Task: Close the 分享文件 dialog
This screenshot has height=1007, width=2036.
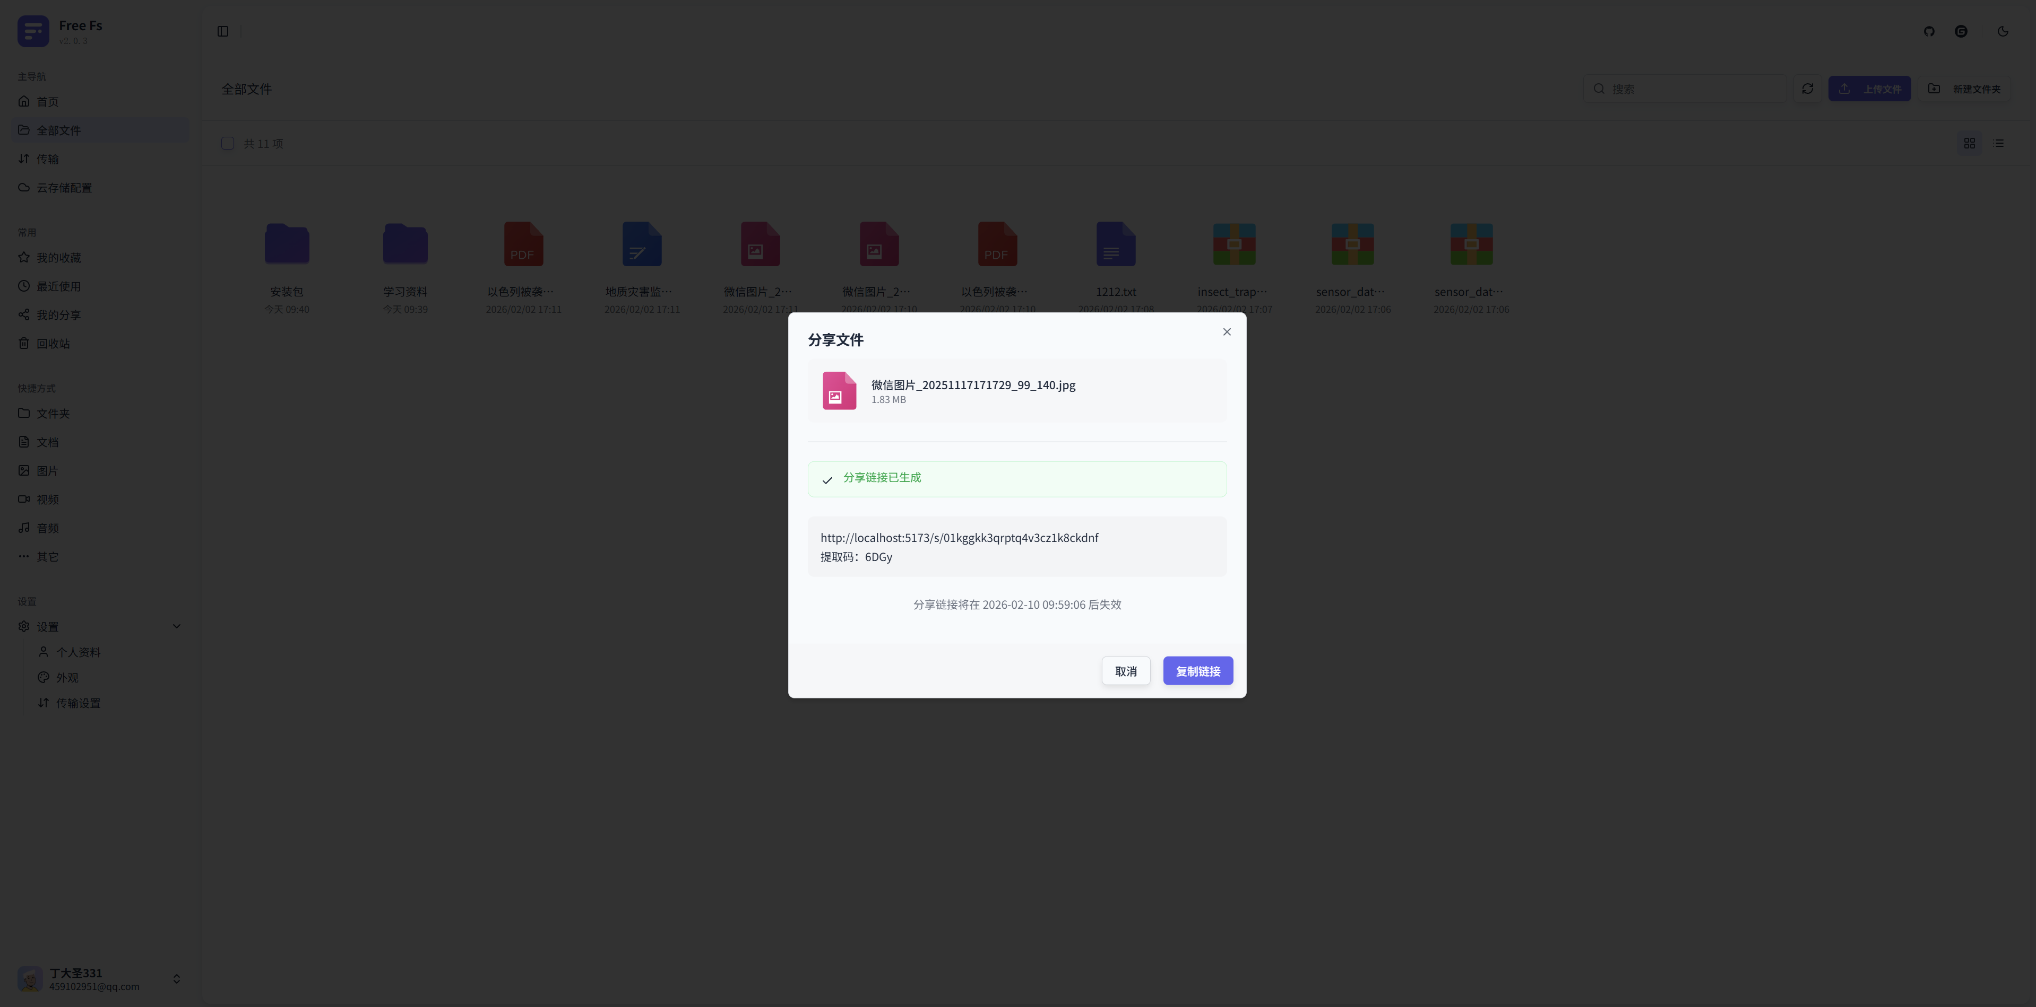Action: (1227, 332)
